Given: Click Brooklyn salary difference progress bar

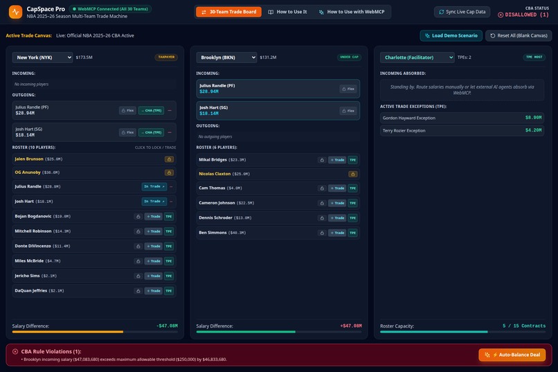Looking at the screenshot, I should coord(278,332).
